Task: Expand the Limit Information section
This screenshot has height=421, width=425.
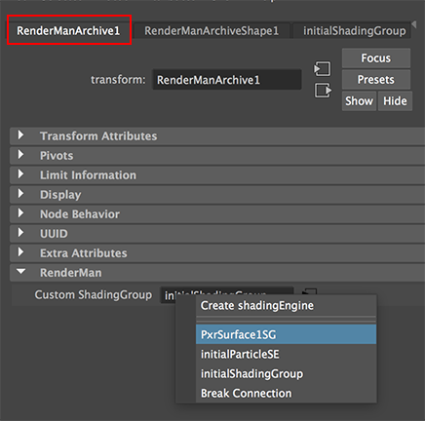Action: click(x=217, y=175)
